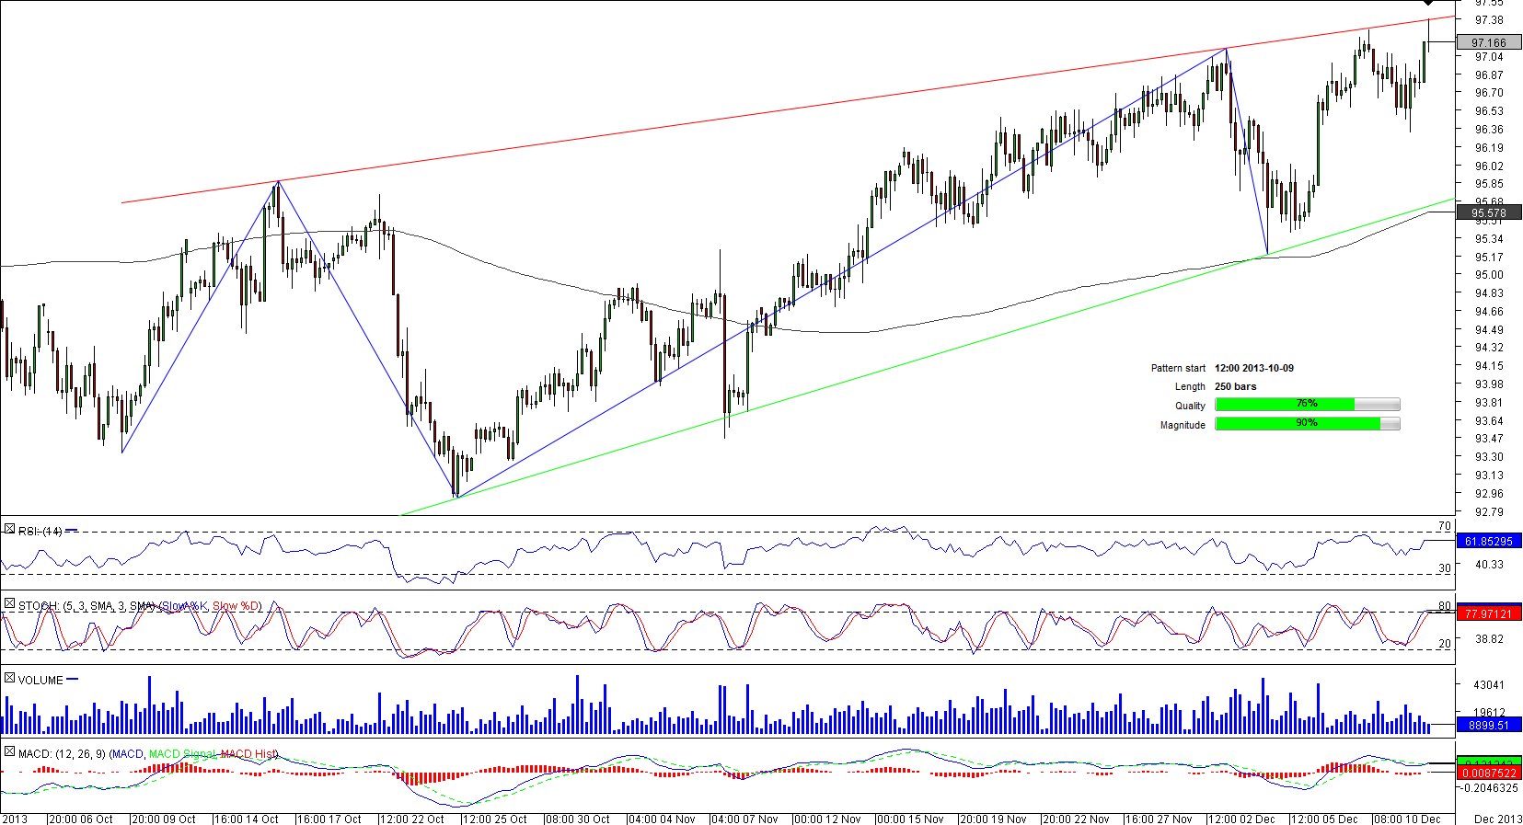Click the Quality 76% progress bar
Screen dimensions: 1523x825
1307,405
